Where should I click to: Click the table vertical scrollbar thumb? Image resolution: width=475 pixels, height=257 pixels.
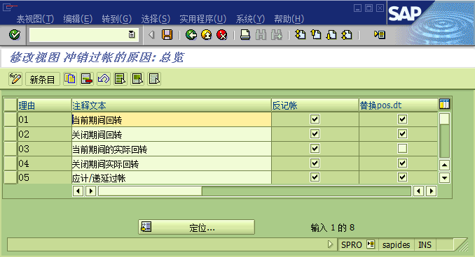(444, 119)
